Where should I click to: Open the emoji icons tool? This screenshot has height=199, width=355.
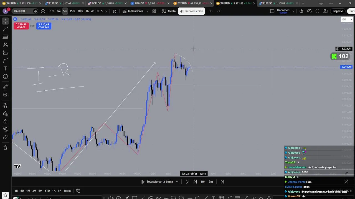[5, 77]
